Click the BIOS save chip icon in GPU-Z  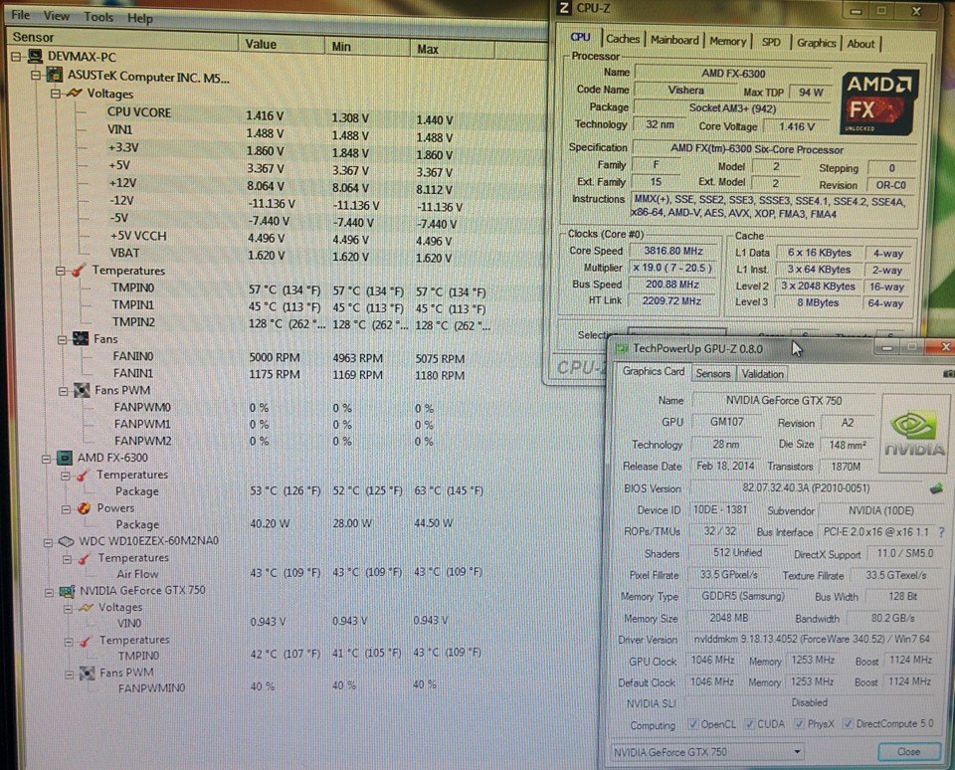tap(935, 487)
